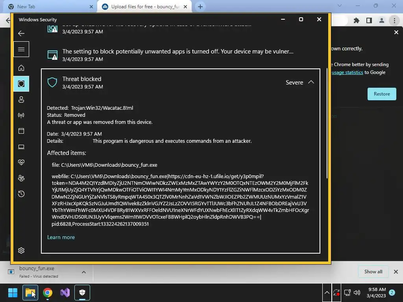Close the Upload files tab
The height and width of the screenshot is (302, 403).
tap(185, 7)
